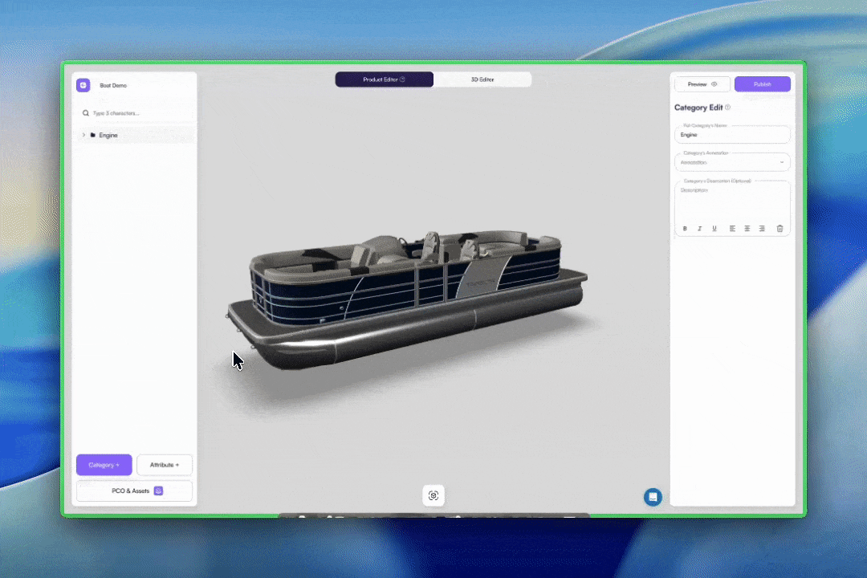This screenshot has width=867, height=578.
Task: Toggle bold formatting in description editor
Action: point(685,229)
